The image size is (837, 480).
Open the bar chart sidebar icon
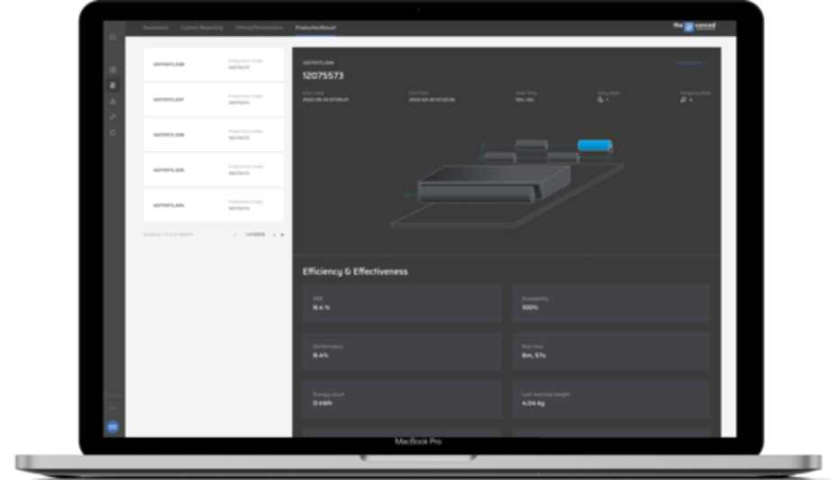click(112, 101)
